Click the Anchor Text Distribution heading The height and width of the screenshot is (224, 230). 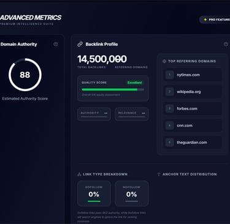pos(190,174)
